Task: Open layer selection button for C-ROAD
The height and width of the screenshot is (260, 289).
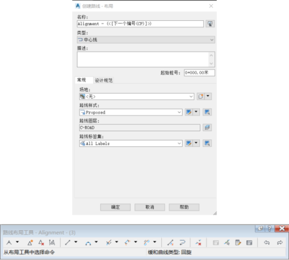Action: click(x=207, y=128)
